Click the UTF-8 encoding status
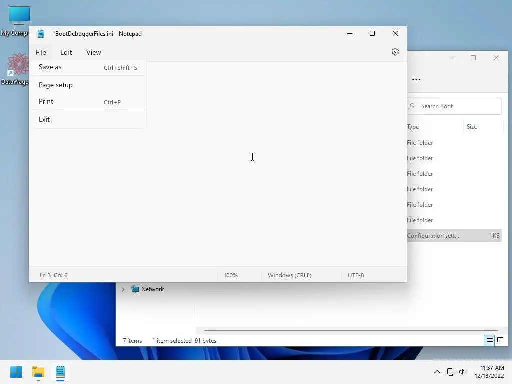Screen dimensions: 512x384 pos(356,275)
